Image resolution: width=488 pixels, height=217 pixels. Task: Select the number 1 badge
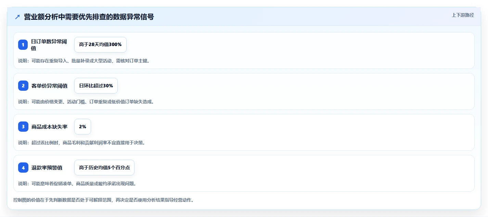(x=23, y=45)
